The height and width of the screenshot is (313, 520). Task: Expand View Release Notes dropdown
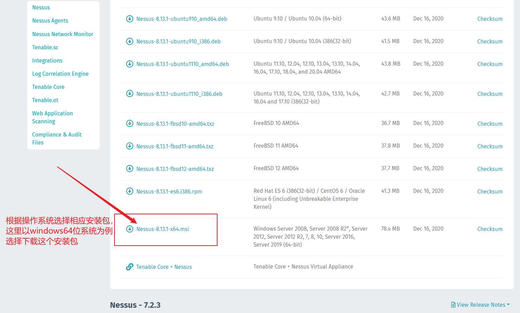[481, 305]
